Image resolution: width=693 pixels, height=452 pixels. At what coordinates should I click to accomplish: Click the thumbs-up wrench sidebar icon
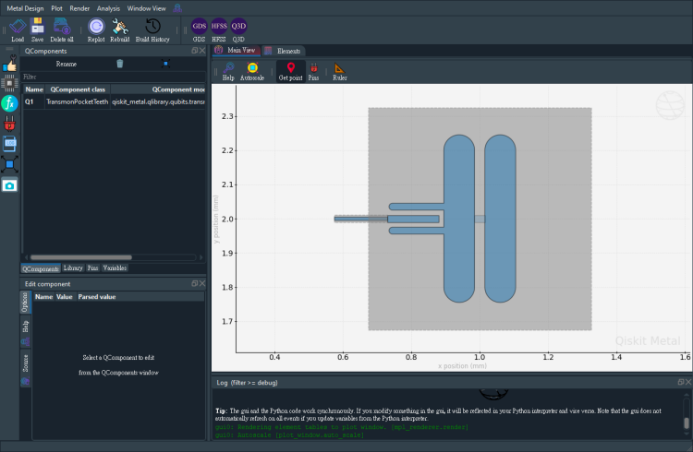click(9, 63)
